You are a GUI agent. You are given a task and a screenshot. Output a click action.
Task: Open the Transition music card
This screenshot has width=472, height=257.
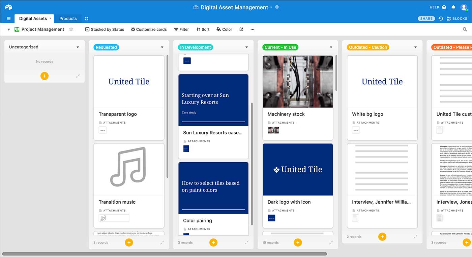129,186
